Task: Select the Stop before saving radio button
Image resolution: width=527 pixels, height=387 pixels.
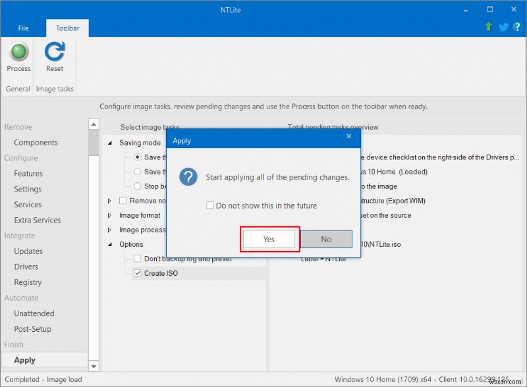Action: pyautogui.click(x=138, y=186)
